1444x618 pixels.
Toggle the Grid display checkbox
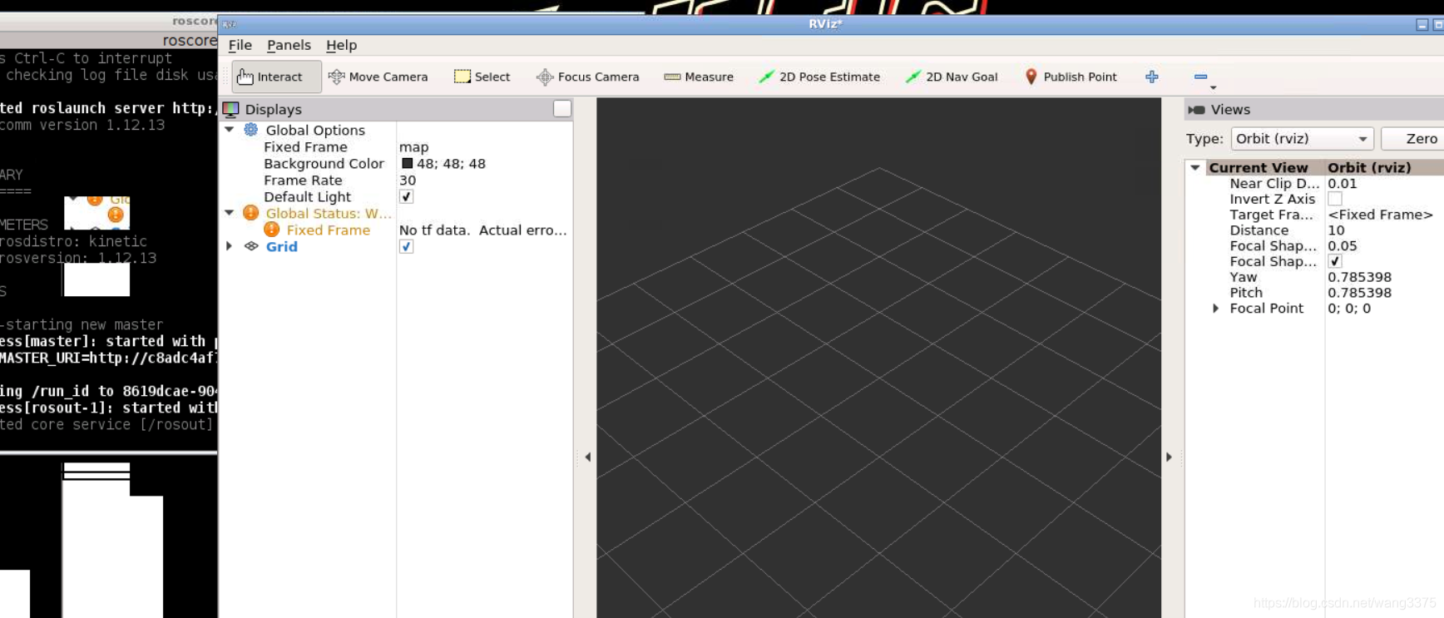point(406,247)
